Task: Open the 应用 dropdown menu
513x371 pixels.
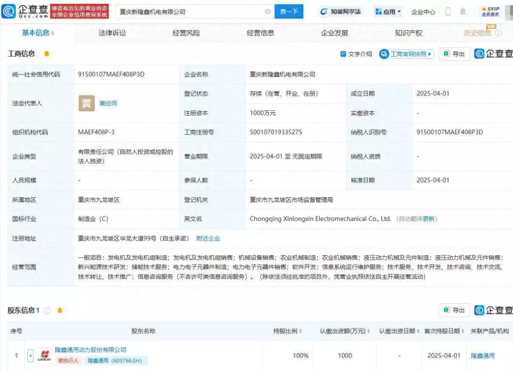Action: 388,11
